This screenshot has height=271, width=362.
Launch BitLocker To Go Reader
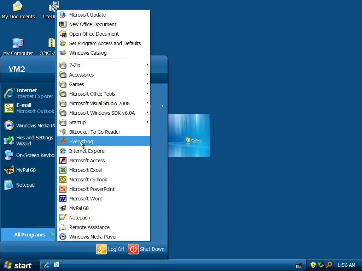tap(104, 132)
